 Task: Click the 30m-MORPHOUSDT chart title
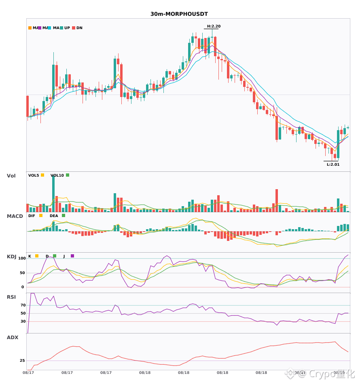point(179,14)
